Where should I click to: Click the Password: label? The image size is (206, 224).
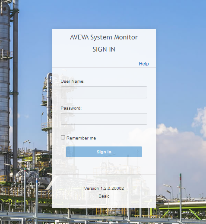click(71, 108)
